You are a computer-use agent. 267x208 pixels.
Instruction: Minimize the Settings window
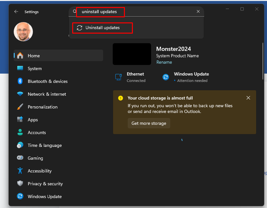click(227, 9)
